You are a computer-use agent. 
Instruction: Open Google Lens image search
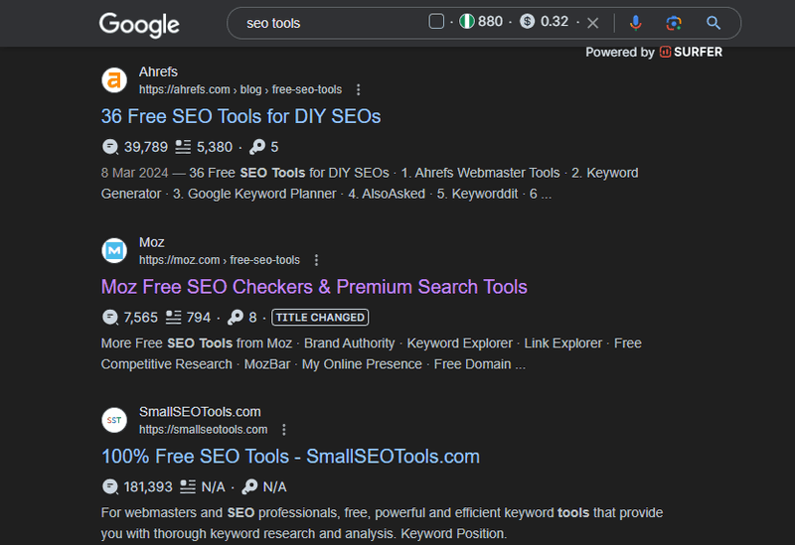point(674,23)
